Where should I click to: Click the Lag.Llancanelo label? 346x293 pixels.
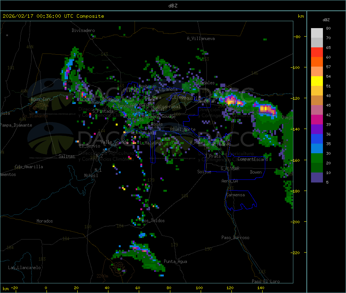click(x=24, y=268)
